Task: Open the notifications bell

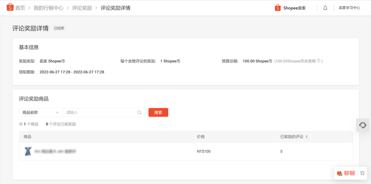Action: click(325, 8)
